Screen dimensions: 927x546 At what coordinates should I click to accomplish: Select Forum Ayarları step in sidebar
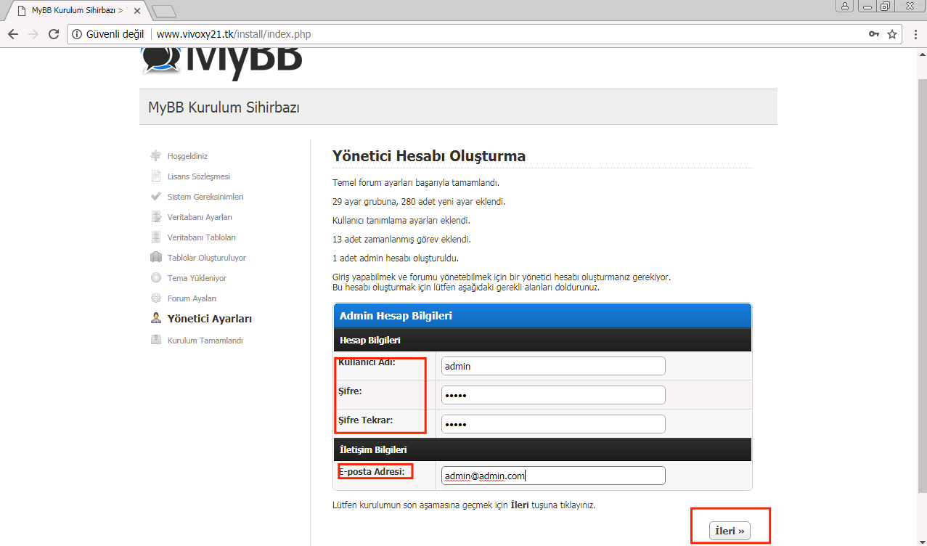pos(192,298)
